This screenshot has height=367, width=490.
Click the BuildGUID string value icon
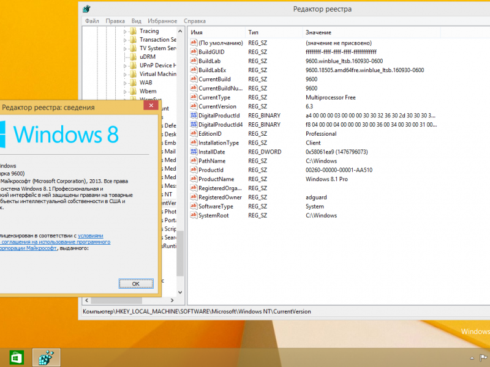pyautogui.click(x=194, y=52)
